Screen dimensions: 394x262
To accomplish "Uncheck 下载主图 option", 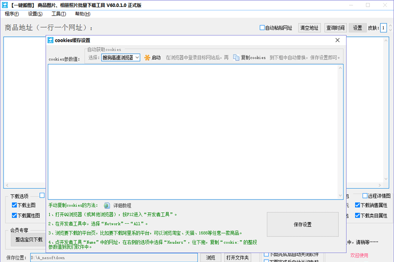I will pos(14,205).
